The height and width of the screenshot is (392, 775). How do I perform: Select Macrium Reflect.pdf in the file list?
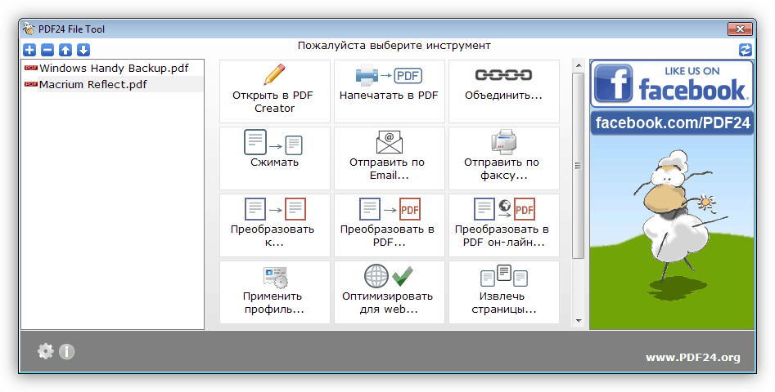click(x=92, y=84)
